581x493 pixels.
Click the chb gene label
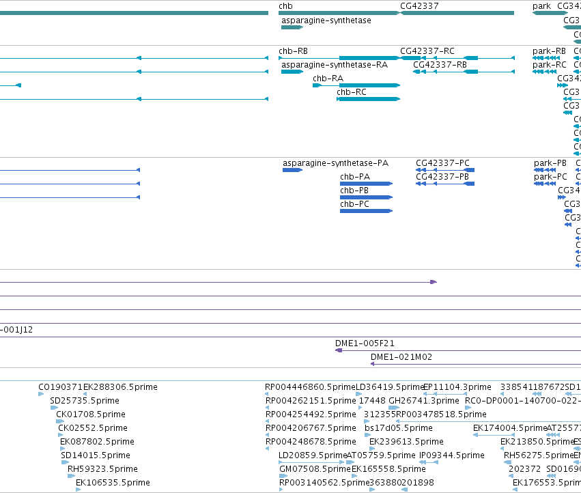pyautogui.click(x=285, y=6)
